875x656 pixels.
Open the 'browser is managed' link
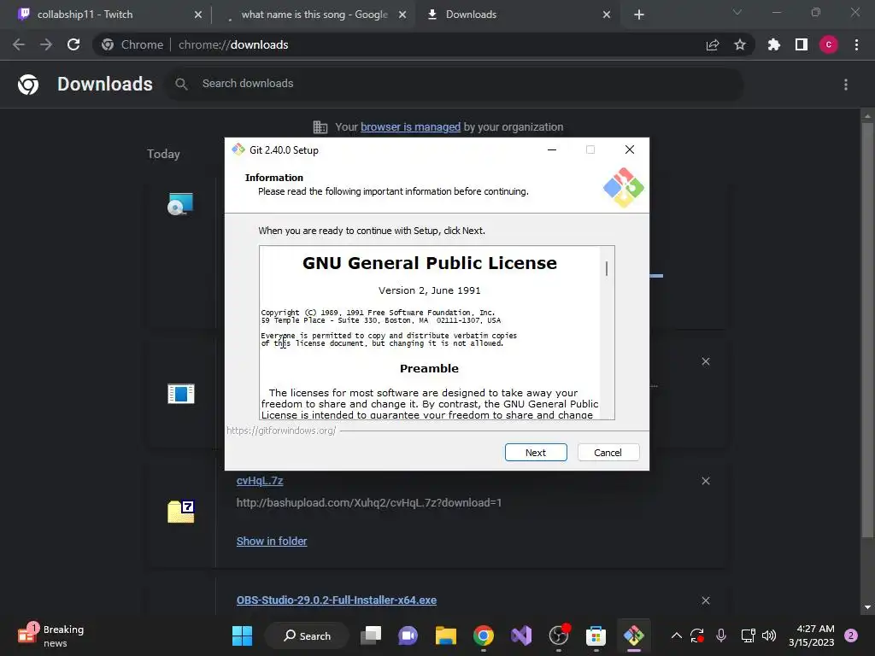pyautogui.click(x=410, y=126)
